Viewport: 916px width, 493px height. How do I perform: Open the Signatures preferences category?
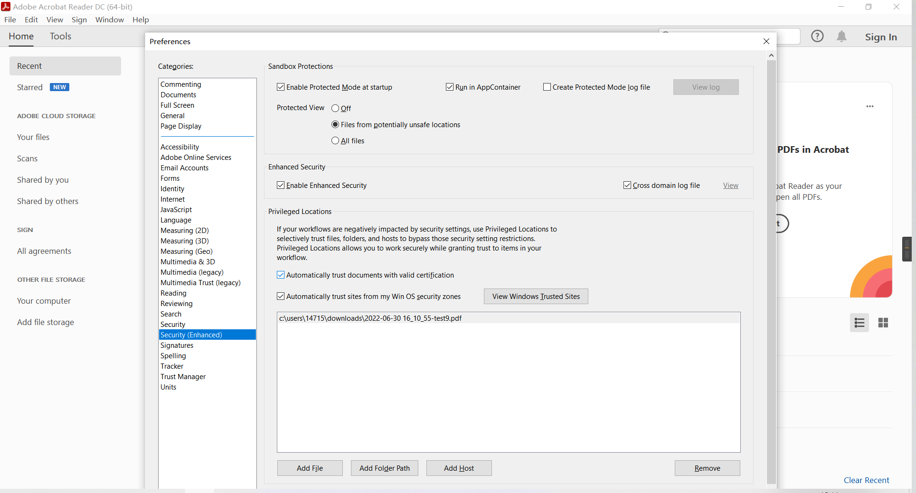click(x=176, y=345)
